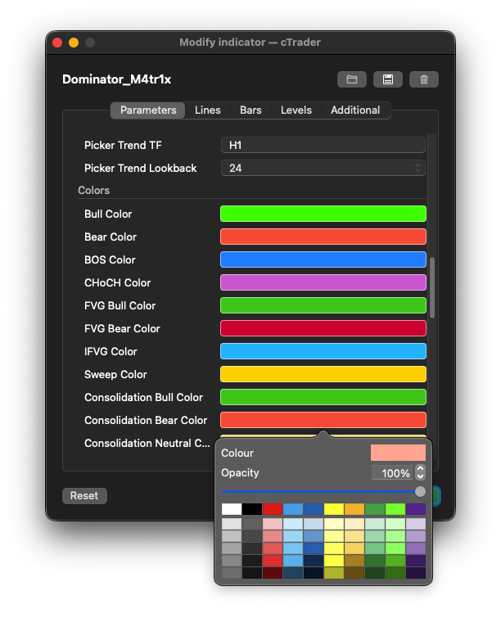Open the Consolidation Bear Color swatch
The image size is (501, 618).
[323, 420]
